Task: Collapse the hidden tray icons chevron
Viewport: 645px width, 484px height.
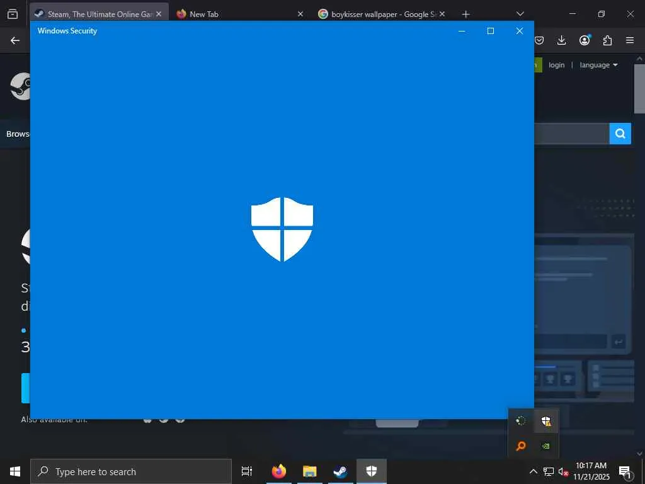Action: pyautogui.click(x=533, y=471)
